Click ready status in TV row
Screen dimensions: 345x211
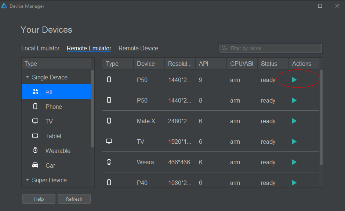(x=268, y=142)
